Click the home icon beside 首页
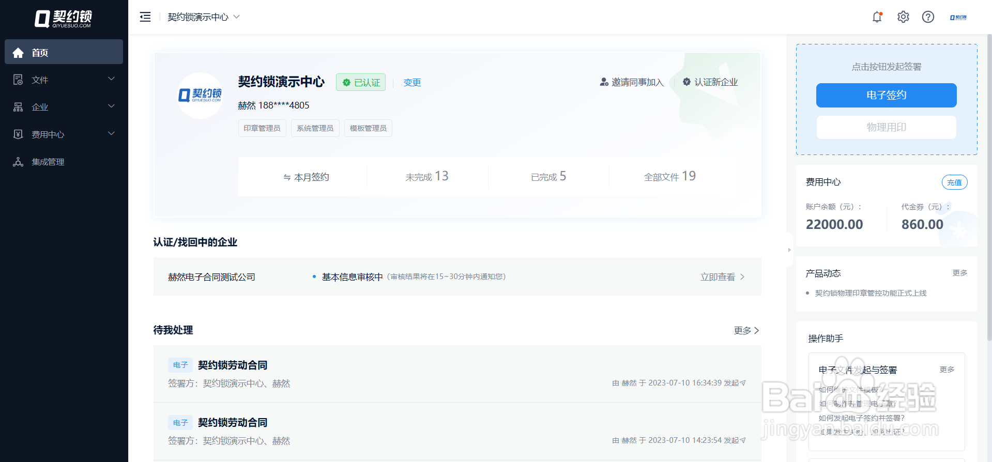 point(18,53)
